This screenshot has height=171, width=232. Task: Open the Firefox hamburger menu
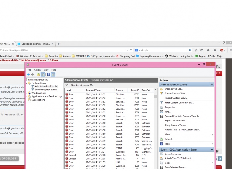click(231, 50)
